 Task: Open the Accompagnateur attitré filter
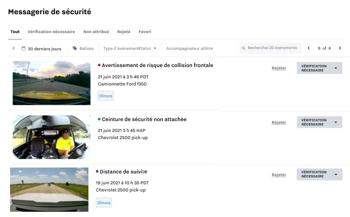(189, 49)
